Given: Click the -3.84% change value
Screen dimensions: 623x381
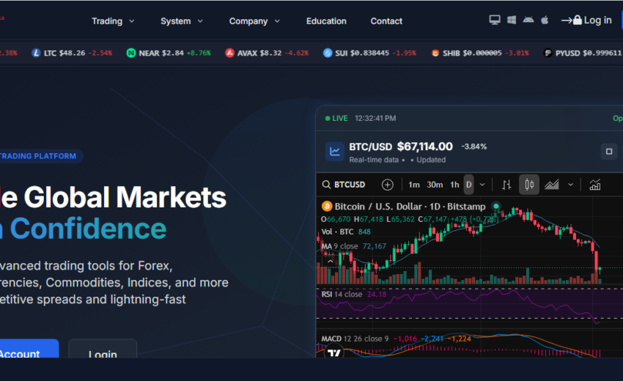Looking at the screenshot, I should [x=473, y=147].
